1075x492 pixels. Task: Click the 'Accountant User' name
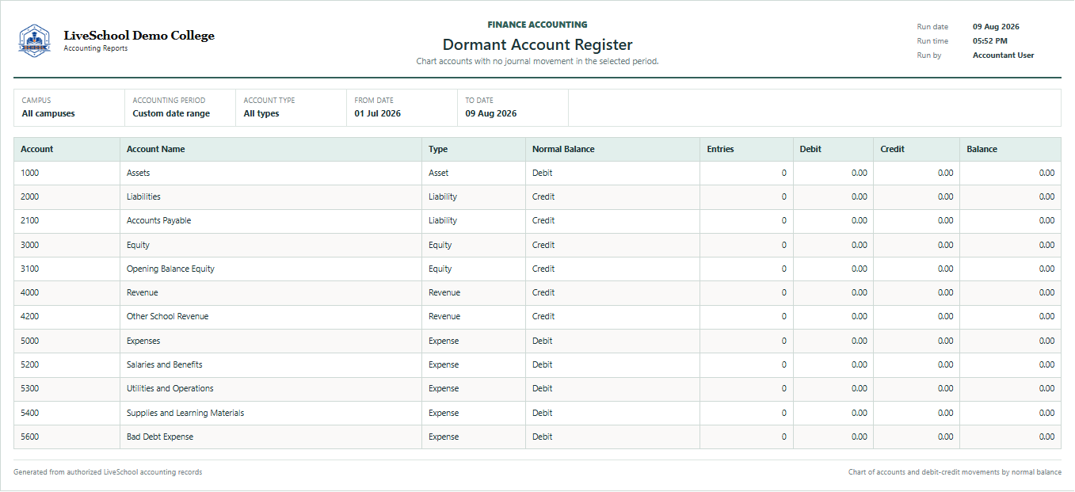point(1003,55)
